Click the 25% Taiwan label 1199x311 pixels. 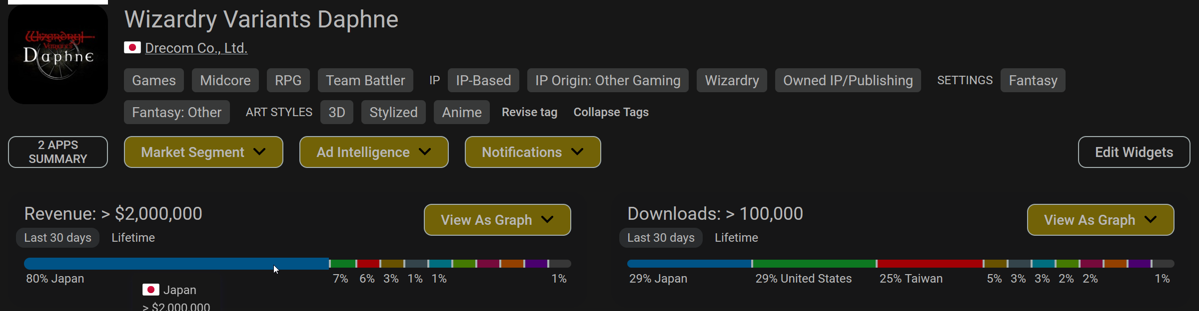point(911,279)
